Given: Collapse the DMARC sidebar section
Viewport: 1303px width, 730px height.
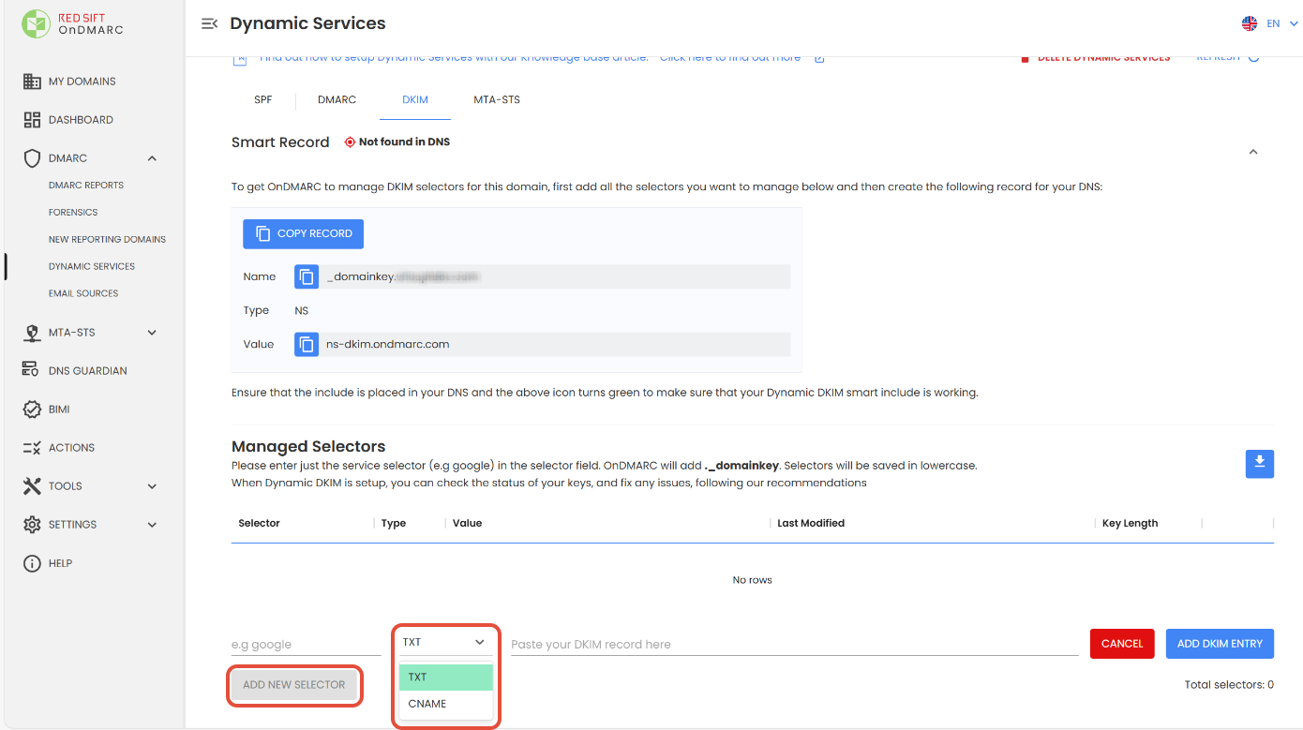Looking at the screenshot, I should coord(152,158).
